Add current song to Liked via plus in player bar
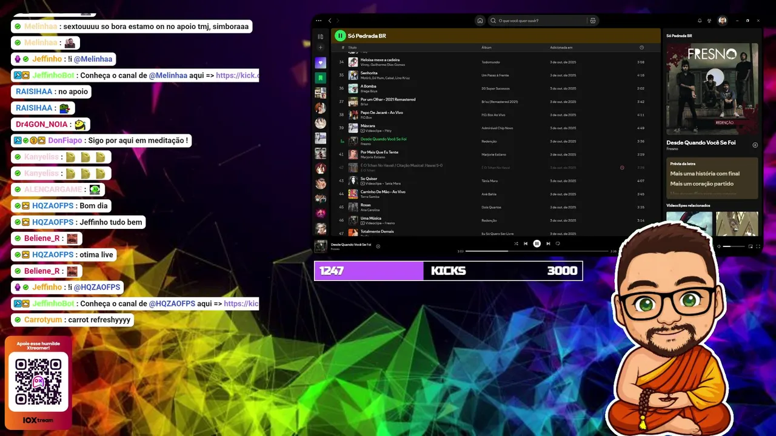776x436 pixels. [378, 246]
